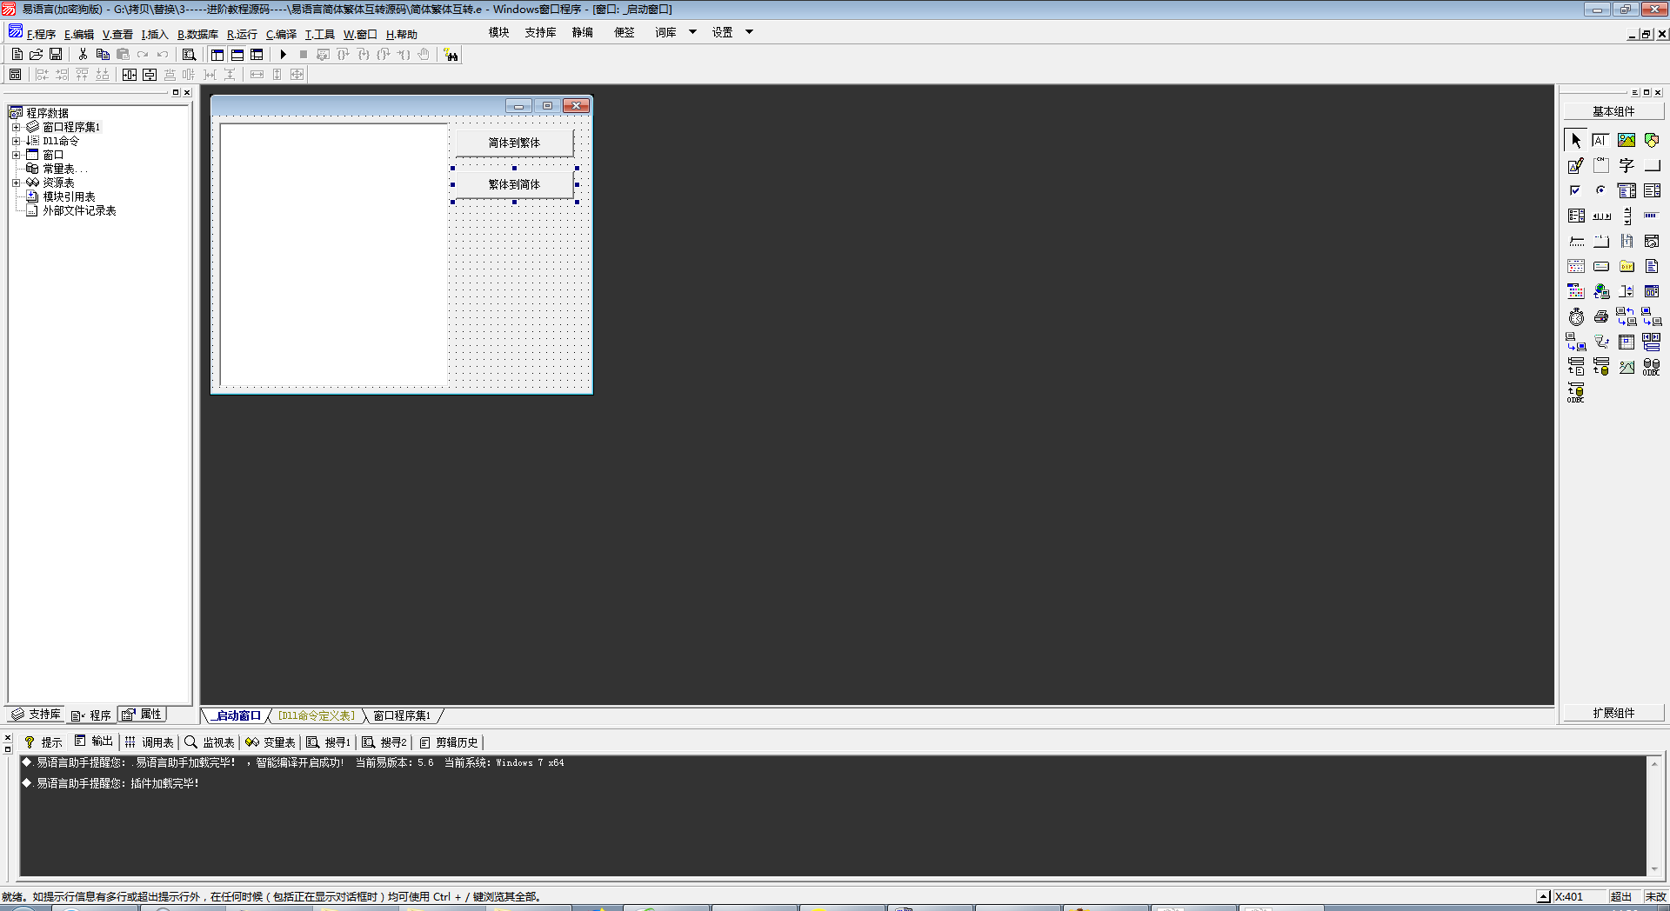Screen dimensions: 1670x911
Task: Open the F.程序 menu
Action: pos(40,34)
